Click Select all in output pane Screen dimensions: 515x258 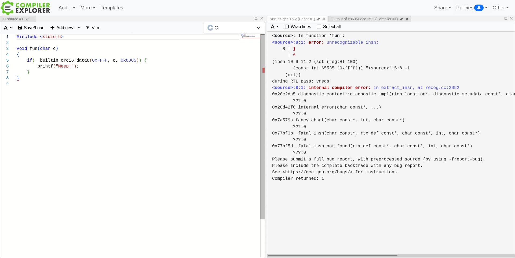click(329, 27)
